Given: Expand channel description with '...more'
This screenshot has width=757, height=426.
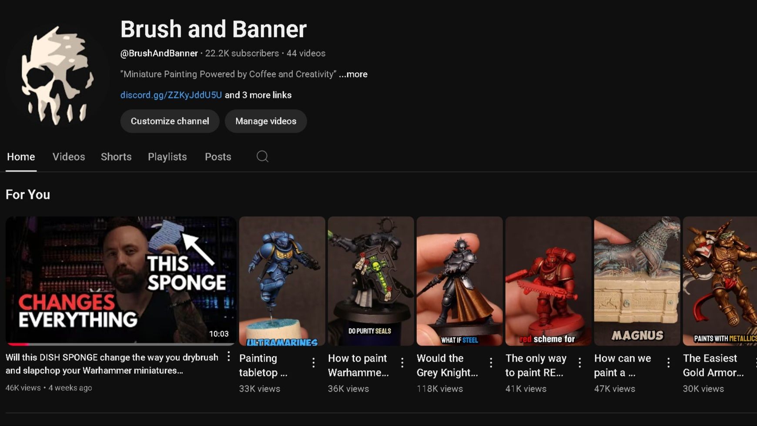Looking at the screenshot, I should pyautogui.click(x=353, y=74).
